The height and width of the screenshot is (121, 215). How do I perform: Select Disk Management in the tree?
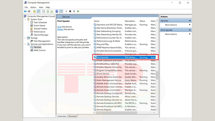[42, 41]
